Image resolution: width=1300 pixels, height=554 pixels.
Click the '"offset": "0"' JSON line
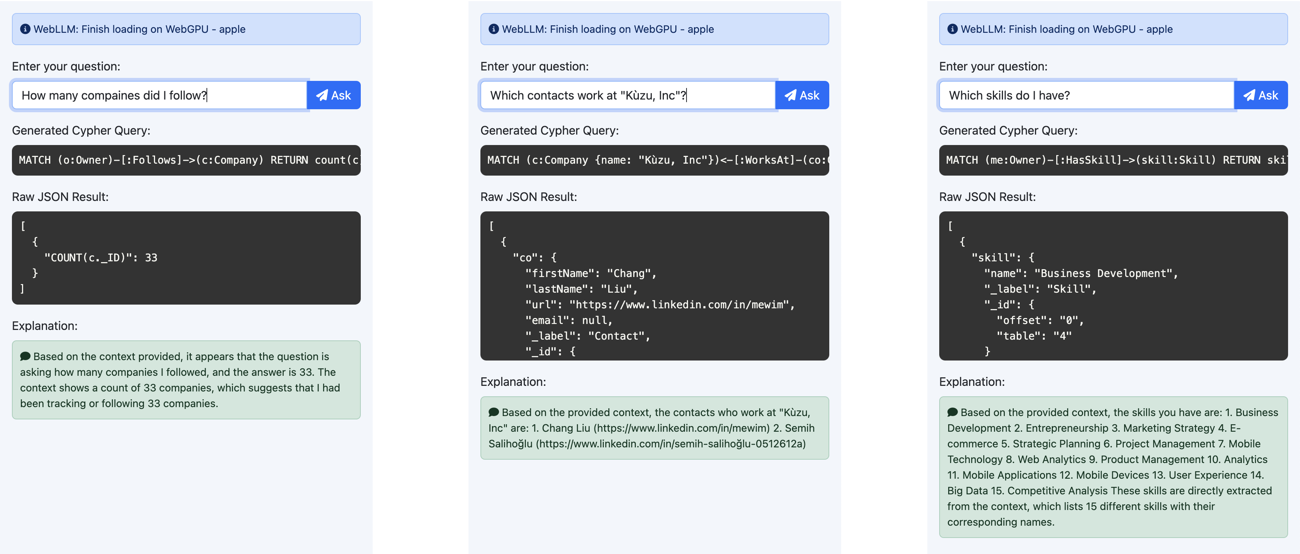[1039, 320]
